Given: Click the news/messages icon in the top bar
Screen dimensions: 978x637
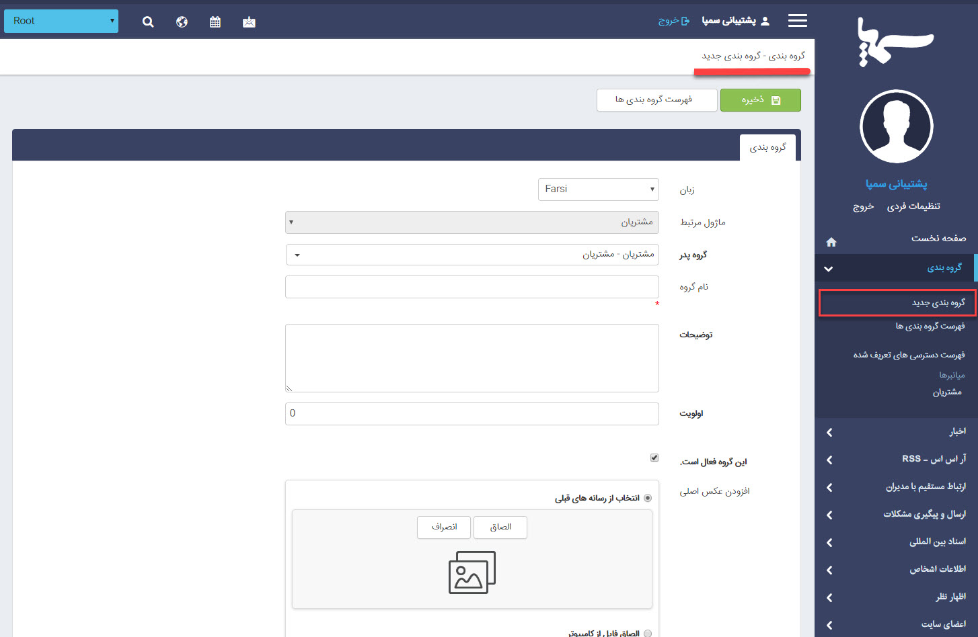Looking at the screenshot, I should (248, 21).
